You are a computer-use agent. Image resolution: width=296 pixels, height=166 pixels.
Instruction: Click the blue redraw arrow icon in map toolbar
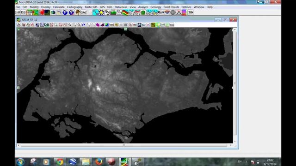click(x=84, y=25)
